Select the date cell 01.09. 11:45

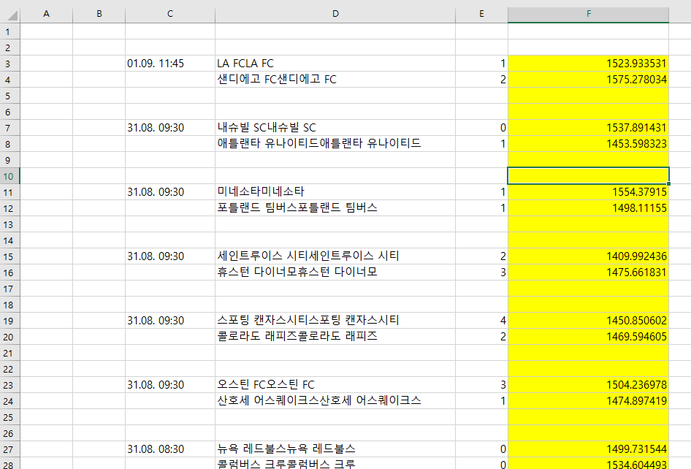click(x=170, y=64)
